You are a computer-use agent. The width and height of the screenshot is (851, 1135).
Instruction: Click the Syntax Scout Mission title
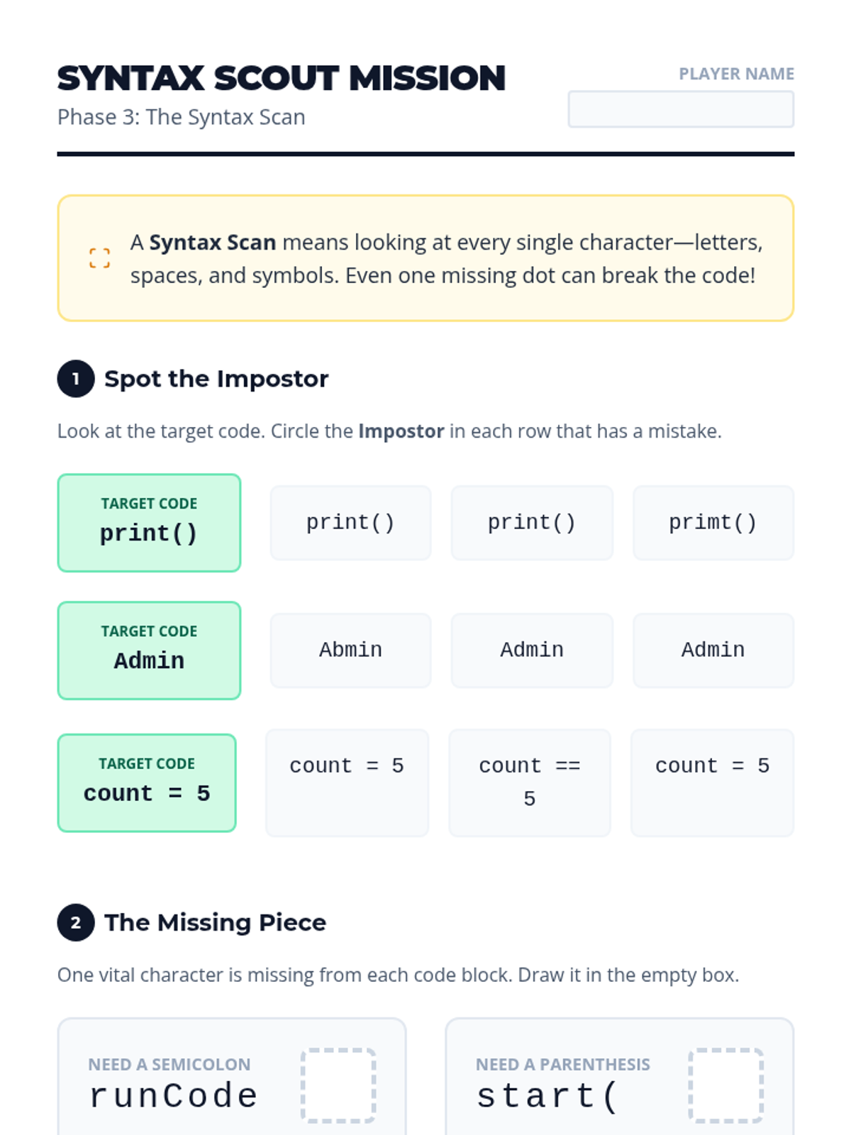tap(282, 78)
